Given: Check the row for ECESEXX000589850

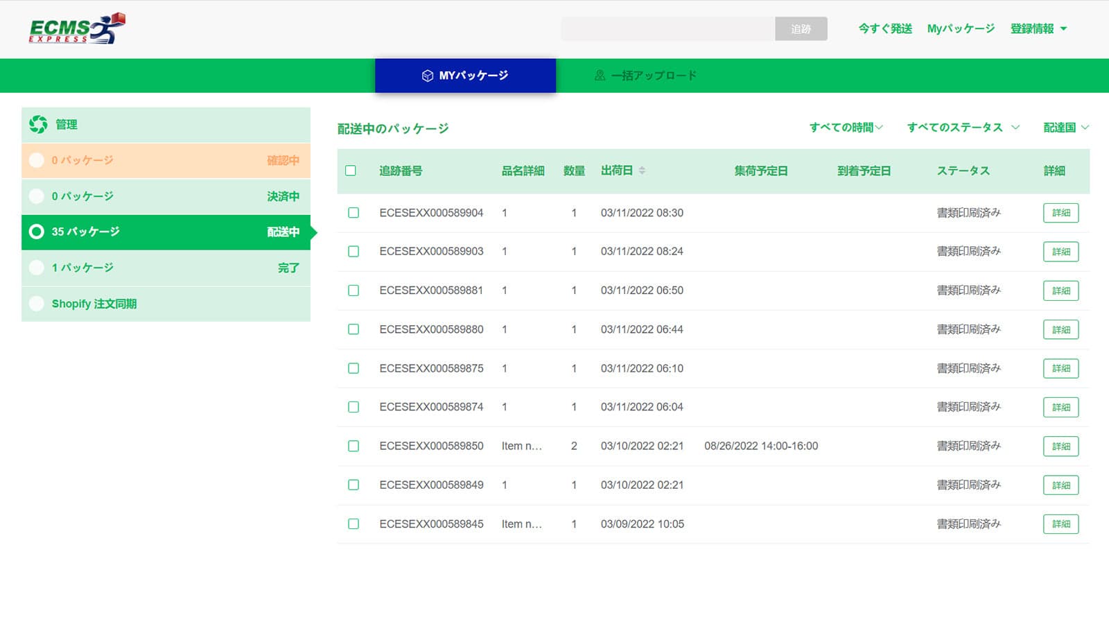Looking at the screenshot, I should click(x=353, y=446).
